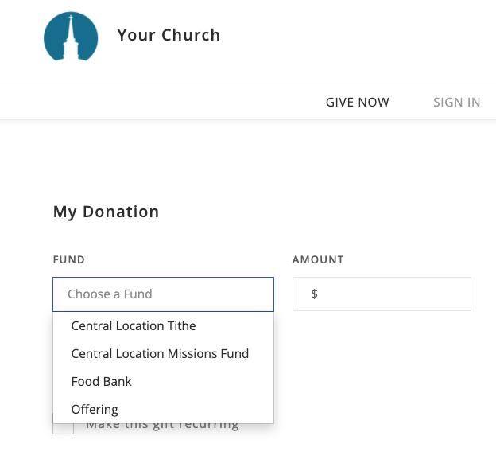Image resolution: width=496 pixels, height=467 pixels.
Task: Click the partially hidden recurring gift label
Action: tap(162, 426)
